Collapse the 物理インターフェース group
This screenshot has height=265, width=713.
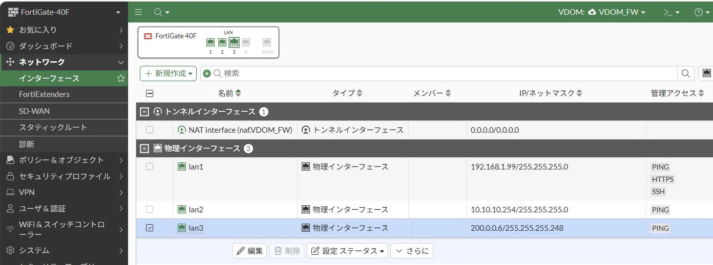(x=144, y=149)
